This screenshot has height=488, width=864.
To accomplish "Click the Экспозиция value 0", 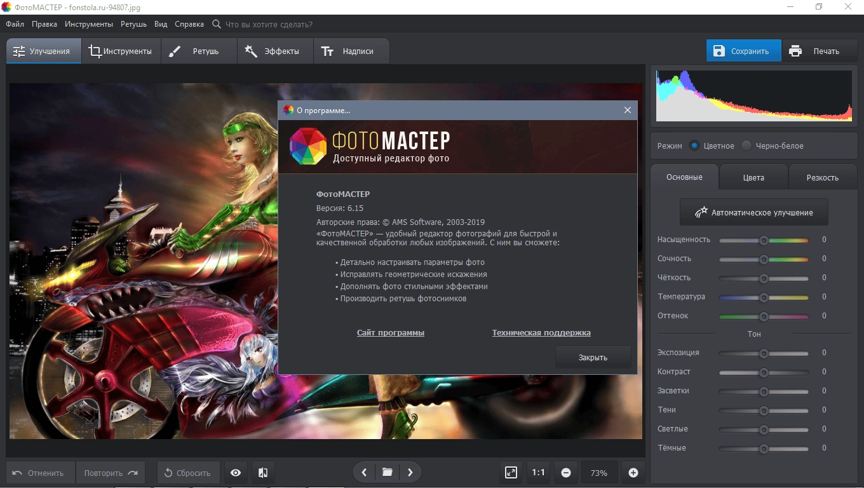I will point(824,353).
